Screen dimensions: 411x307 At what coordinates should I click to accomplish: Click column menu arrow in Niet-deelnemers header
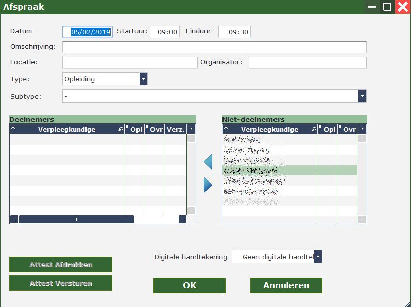point(362,129)
